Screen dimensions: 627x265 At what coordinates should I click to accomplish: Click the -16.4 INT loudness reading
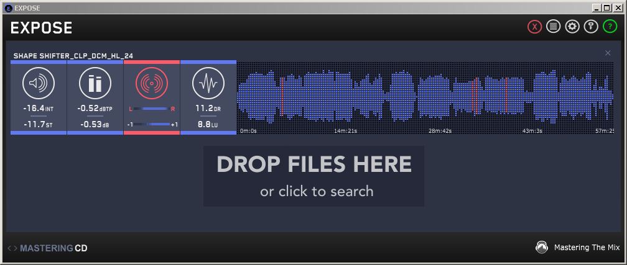[38, 108]
